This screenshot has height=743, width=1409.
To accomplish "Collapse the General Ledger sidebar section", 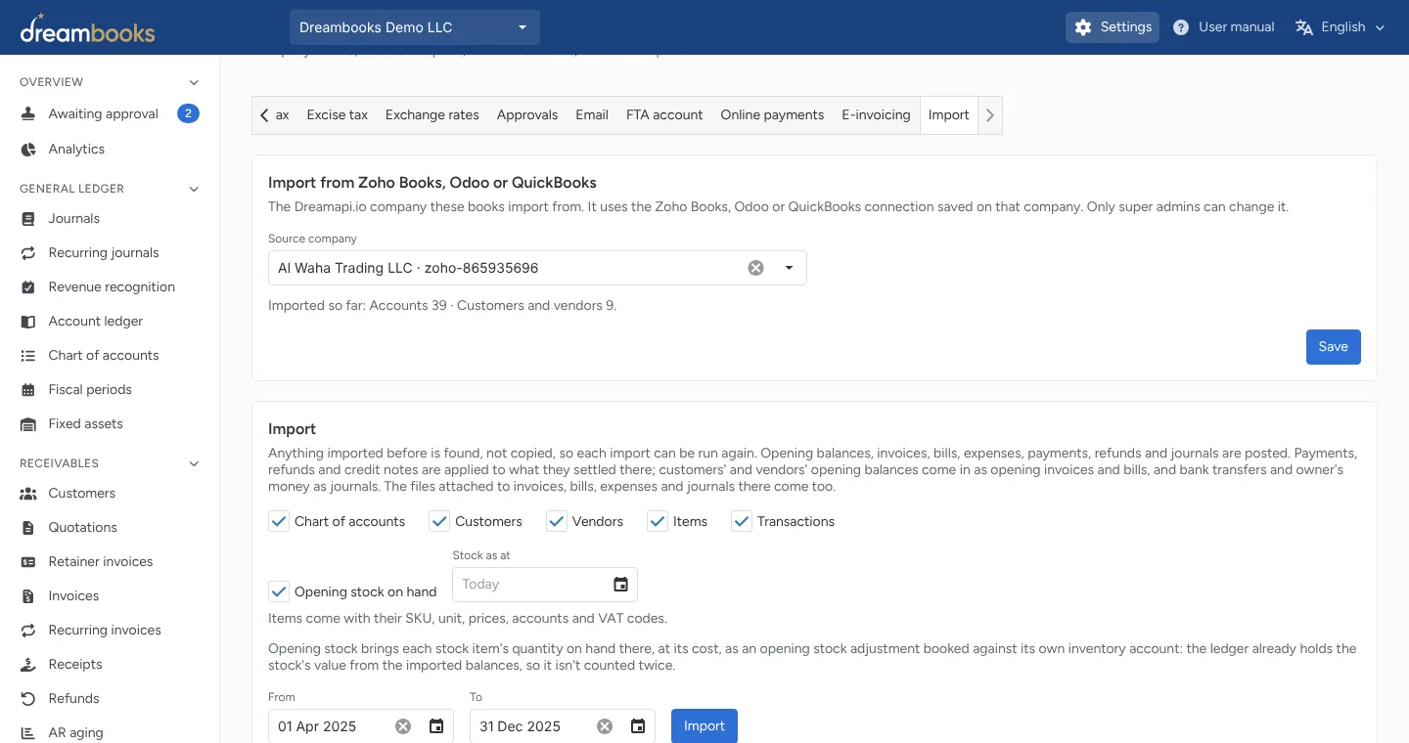I will (194, 189).
